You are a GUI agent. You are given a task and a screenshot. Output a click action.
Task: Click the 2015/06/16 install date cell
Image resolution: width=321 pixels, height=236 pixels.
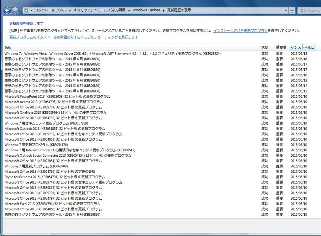pyautogui.click(x=299, y=75)
